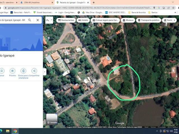Viewport: 179px width, 134px height.
Task: Open Login Cemig Atendimento bookmark
Action: [65, 12]
